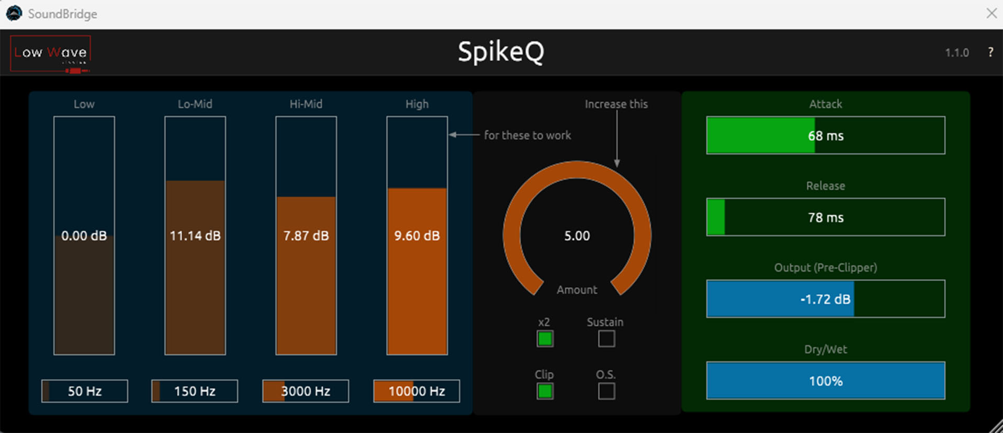Enable the O.S. oversampling checkbox

coord(606,391)
